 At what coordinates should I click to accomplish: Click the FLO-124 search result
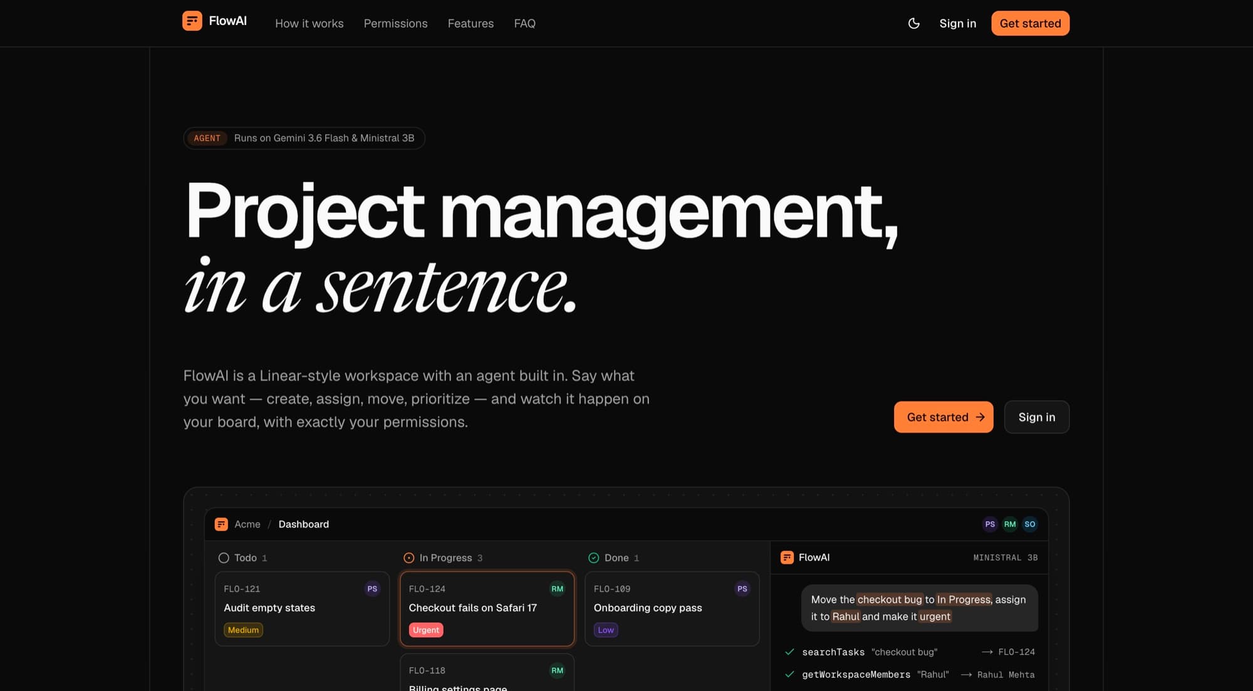(1016, 652)
